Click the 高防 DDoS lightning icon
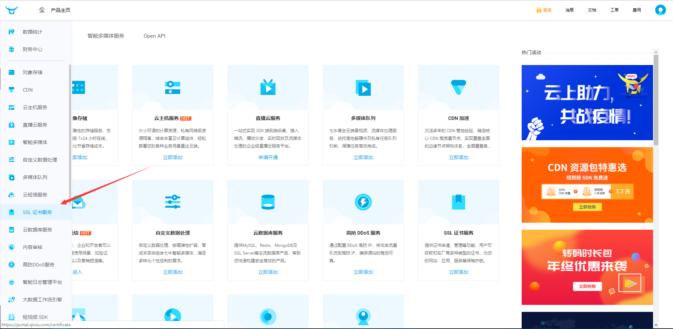The height and width of the screenshot is (329, 673). point(363,202)
